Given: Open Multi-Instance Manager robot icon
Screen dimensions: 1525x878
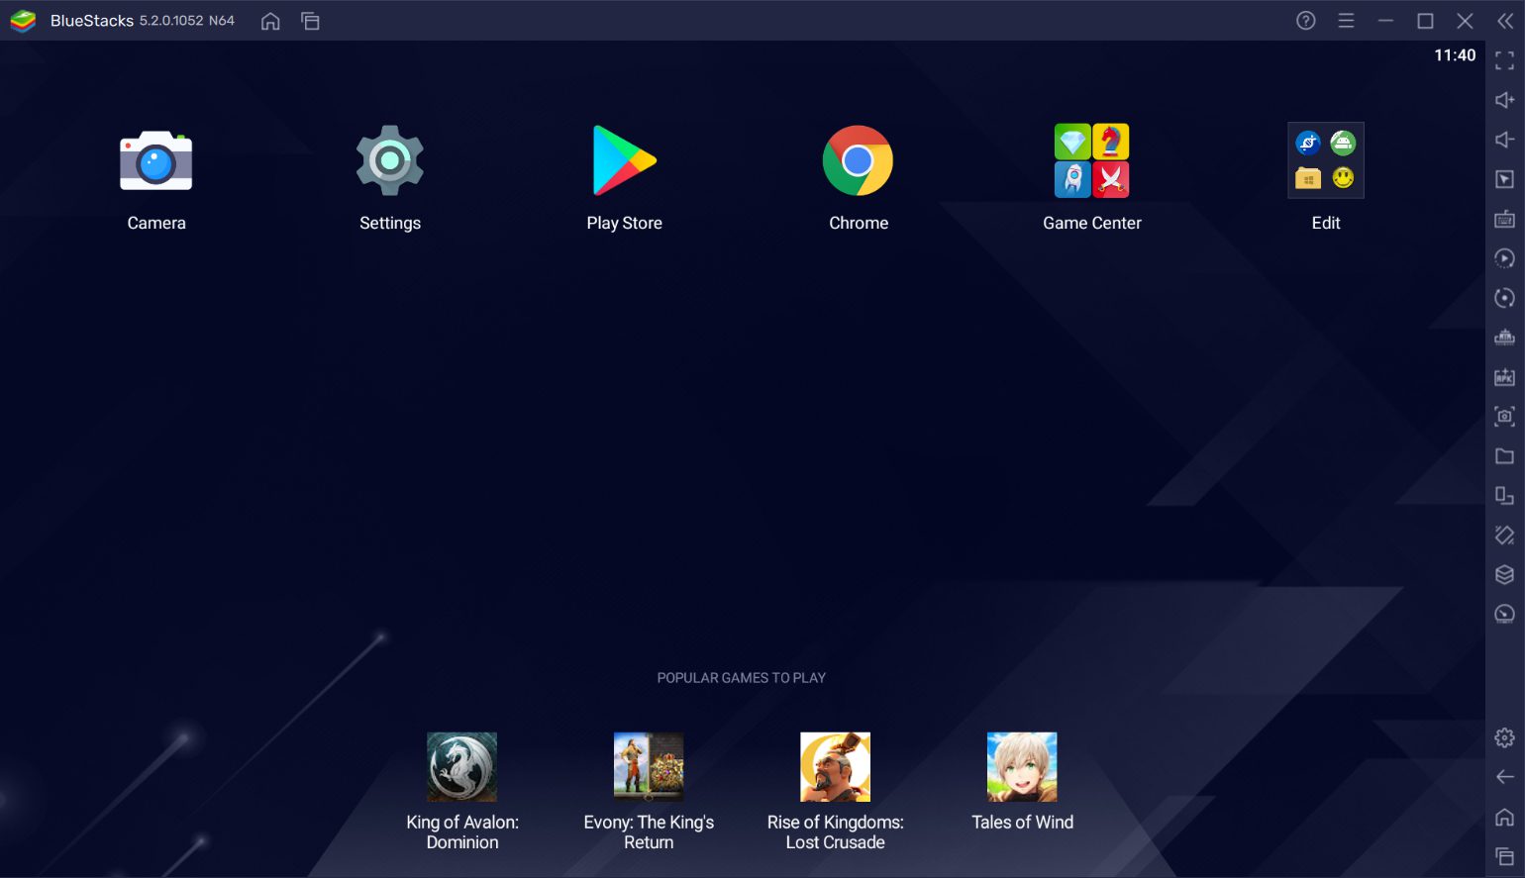Looking at the screenshot, I should click(1504, 338).
